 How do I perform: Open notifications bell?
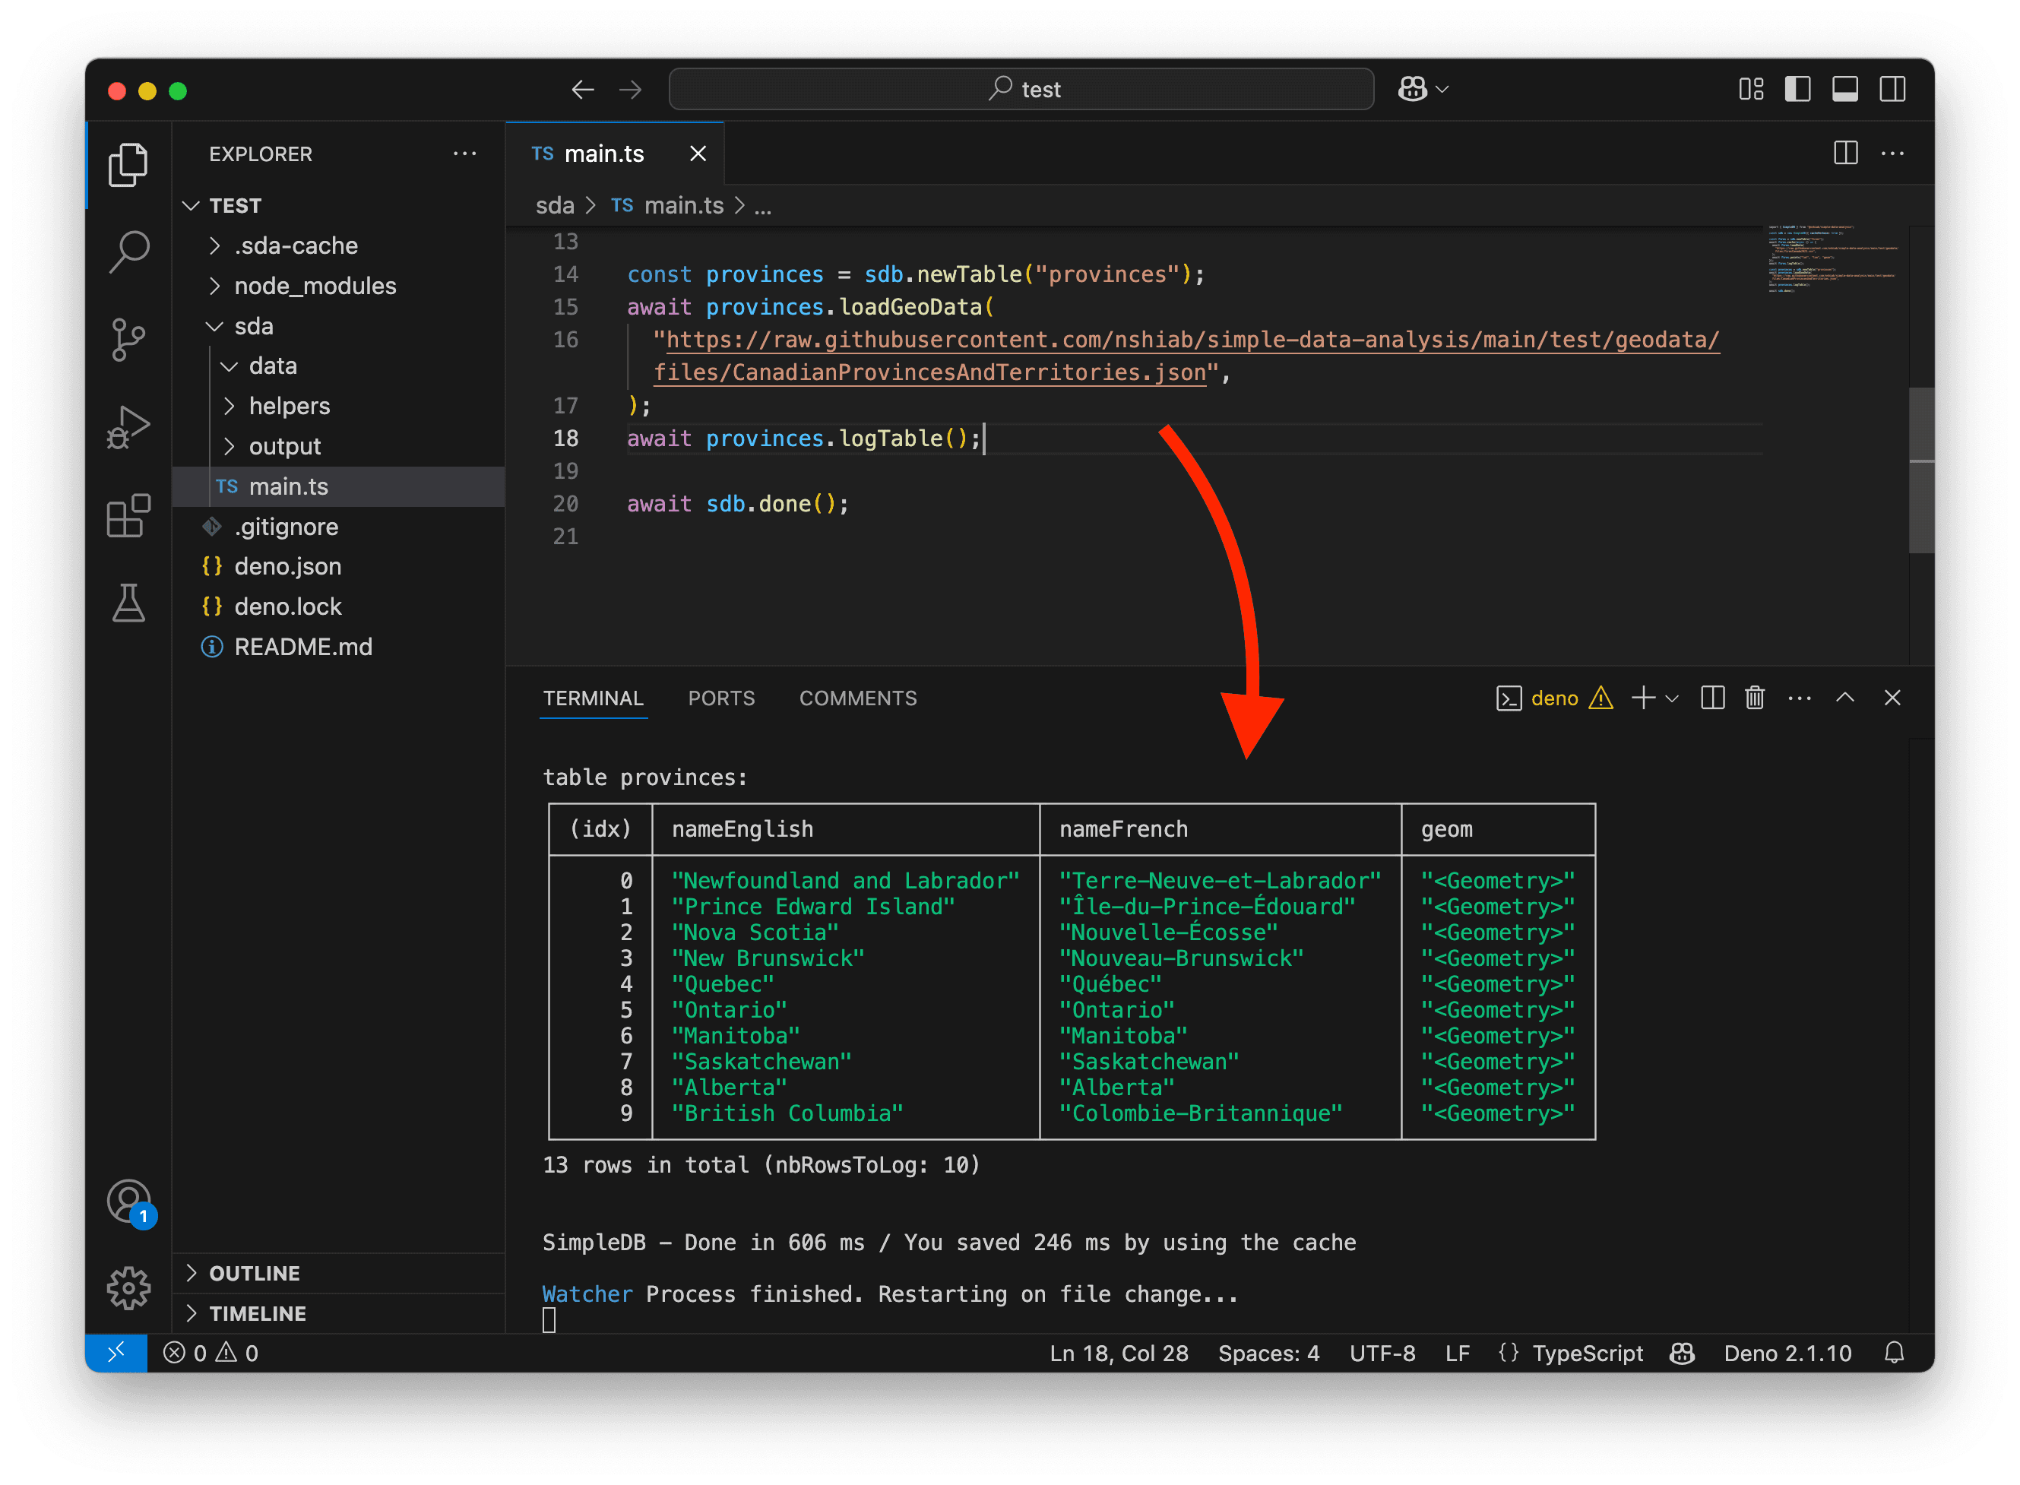pyautogui.click(x=1894, y=1353)
